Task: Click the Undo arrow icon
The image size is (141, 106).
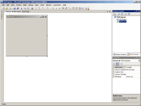Action: tap(43, 8)
